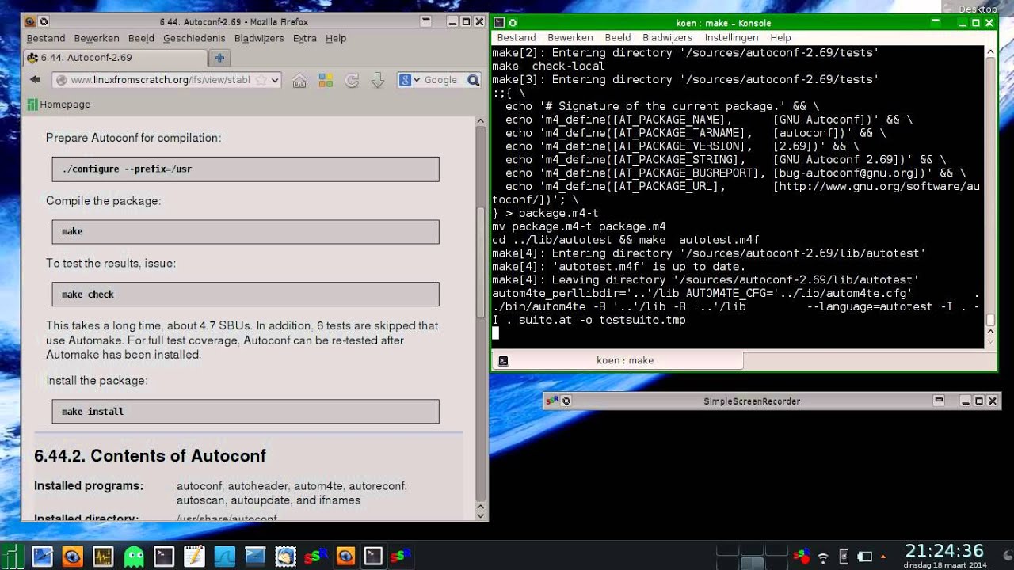
Task: Open battery status tray icon
Action: click(865, 557)
